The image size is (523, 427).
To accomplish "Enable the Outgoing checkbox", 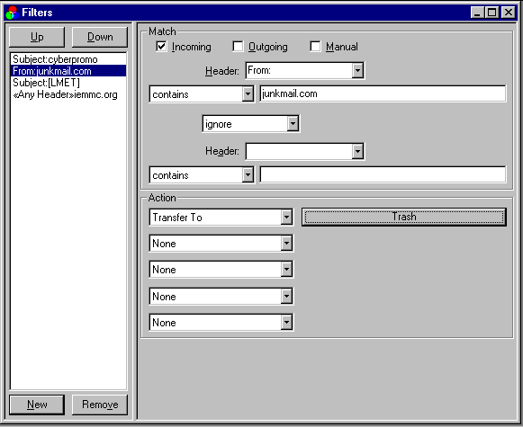I will click(x=238, y=47).
